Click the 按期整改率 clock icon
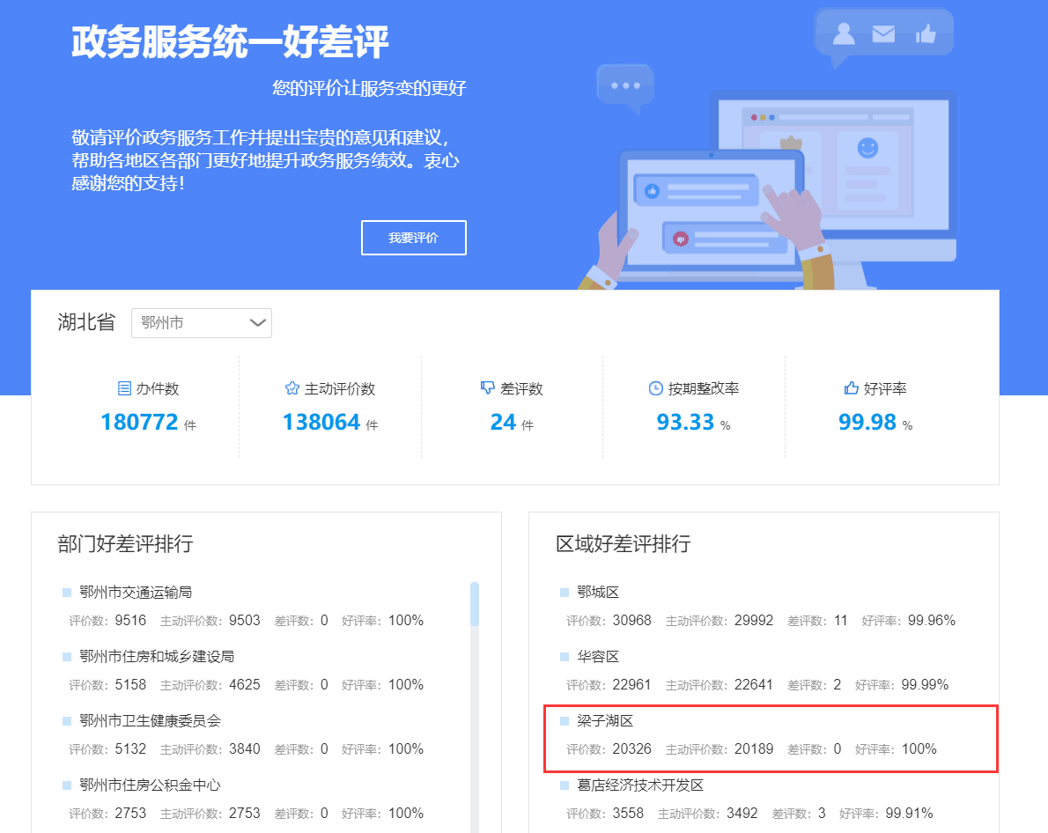 (x=656, y=388)
